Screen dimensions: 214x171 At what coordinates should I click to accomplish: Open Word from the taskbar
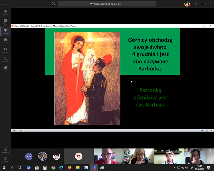(x=86, y=168)
